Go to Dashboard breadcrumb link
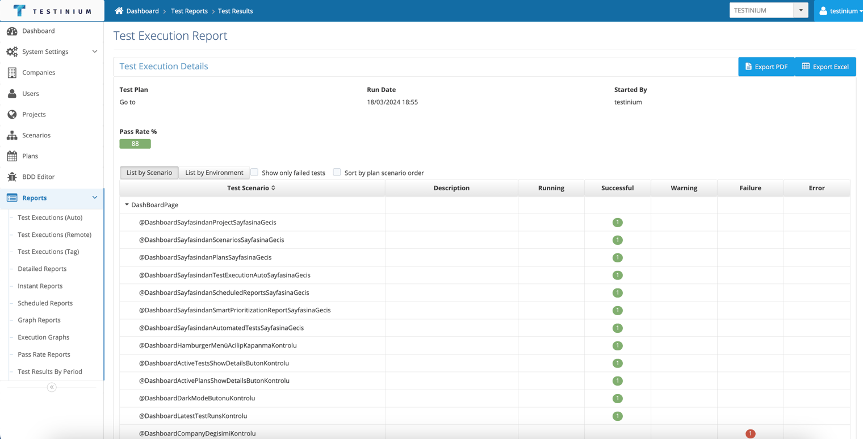 tap(143, 11)
